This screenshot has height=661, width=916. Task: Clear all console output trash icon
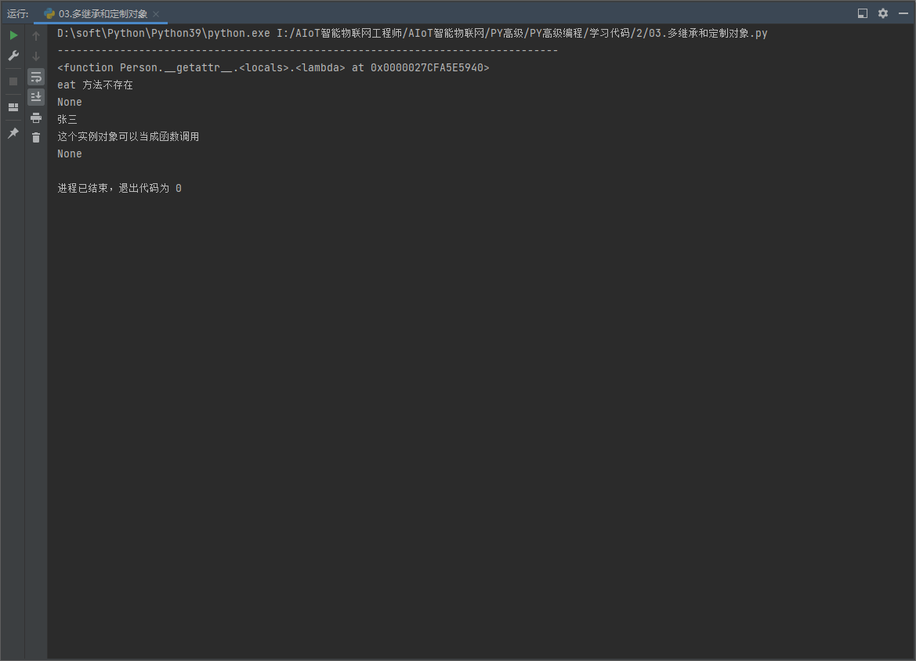click(x=36, y=138)
